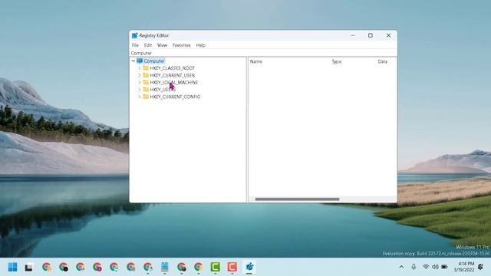Select the Computer root node

click(153, 61)
